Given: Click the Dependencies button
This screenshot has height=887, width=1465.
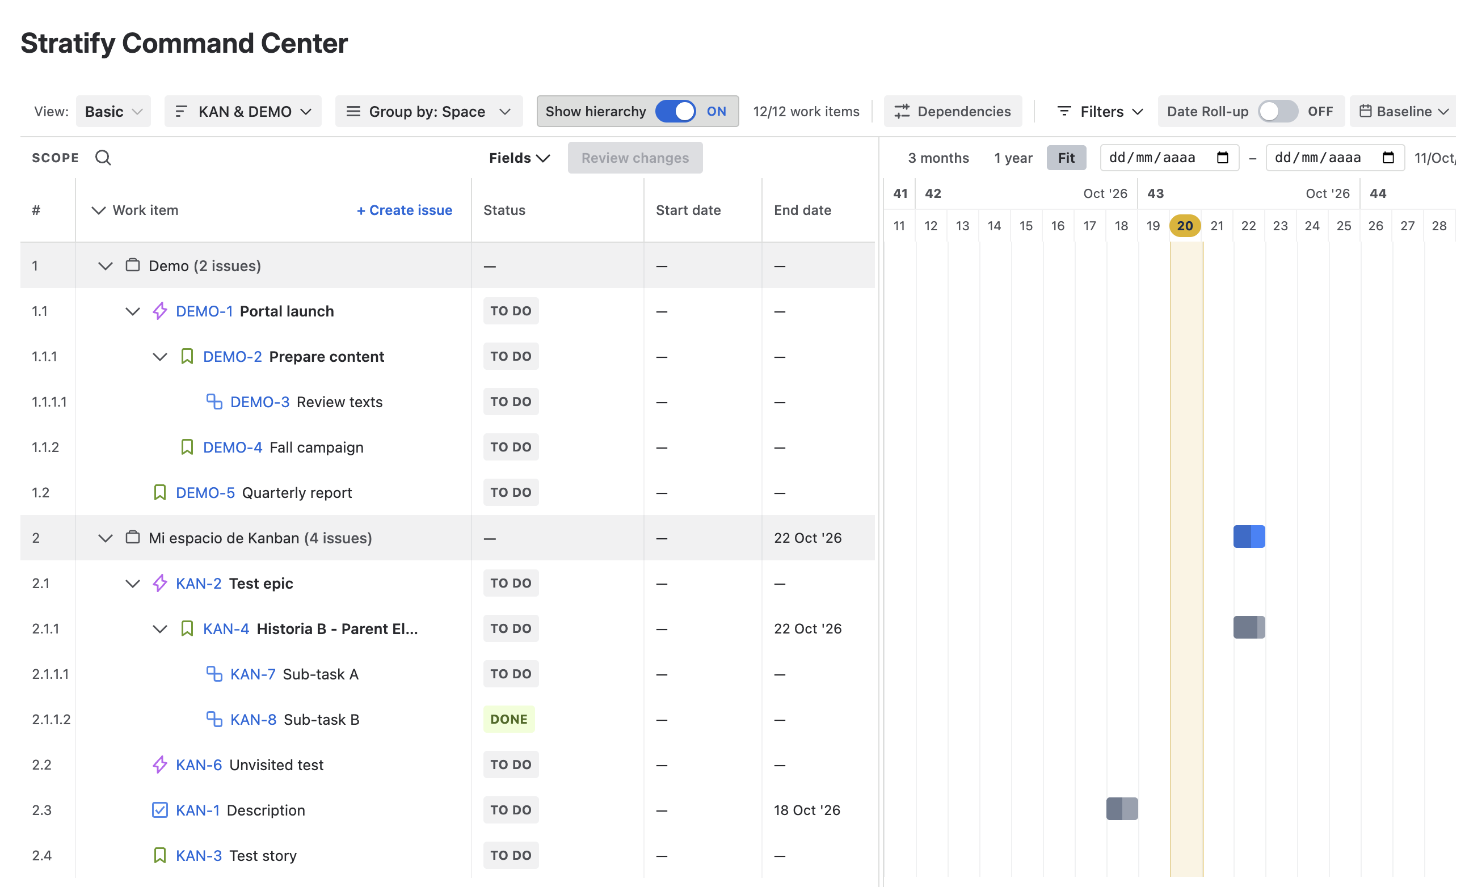Looking at the screenshot, I should click(x=953, y=111).
